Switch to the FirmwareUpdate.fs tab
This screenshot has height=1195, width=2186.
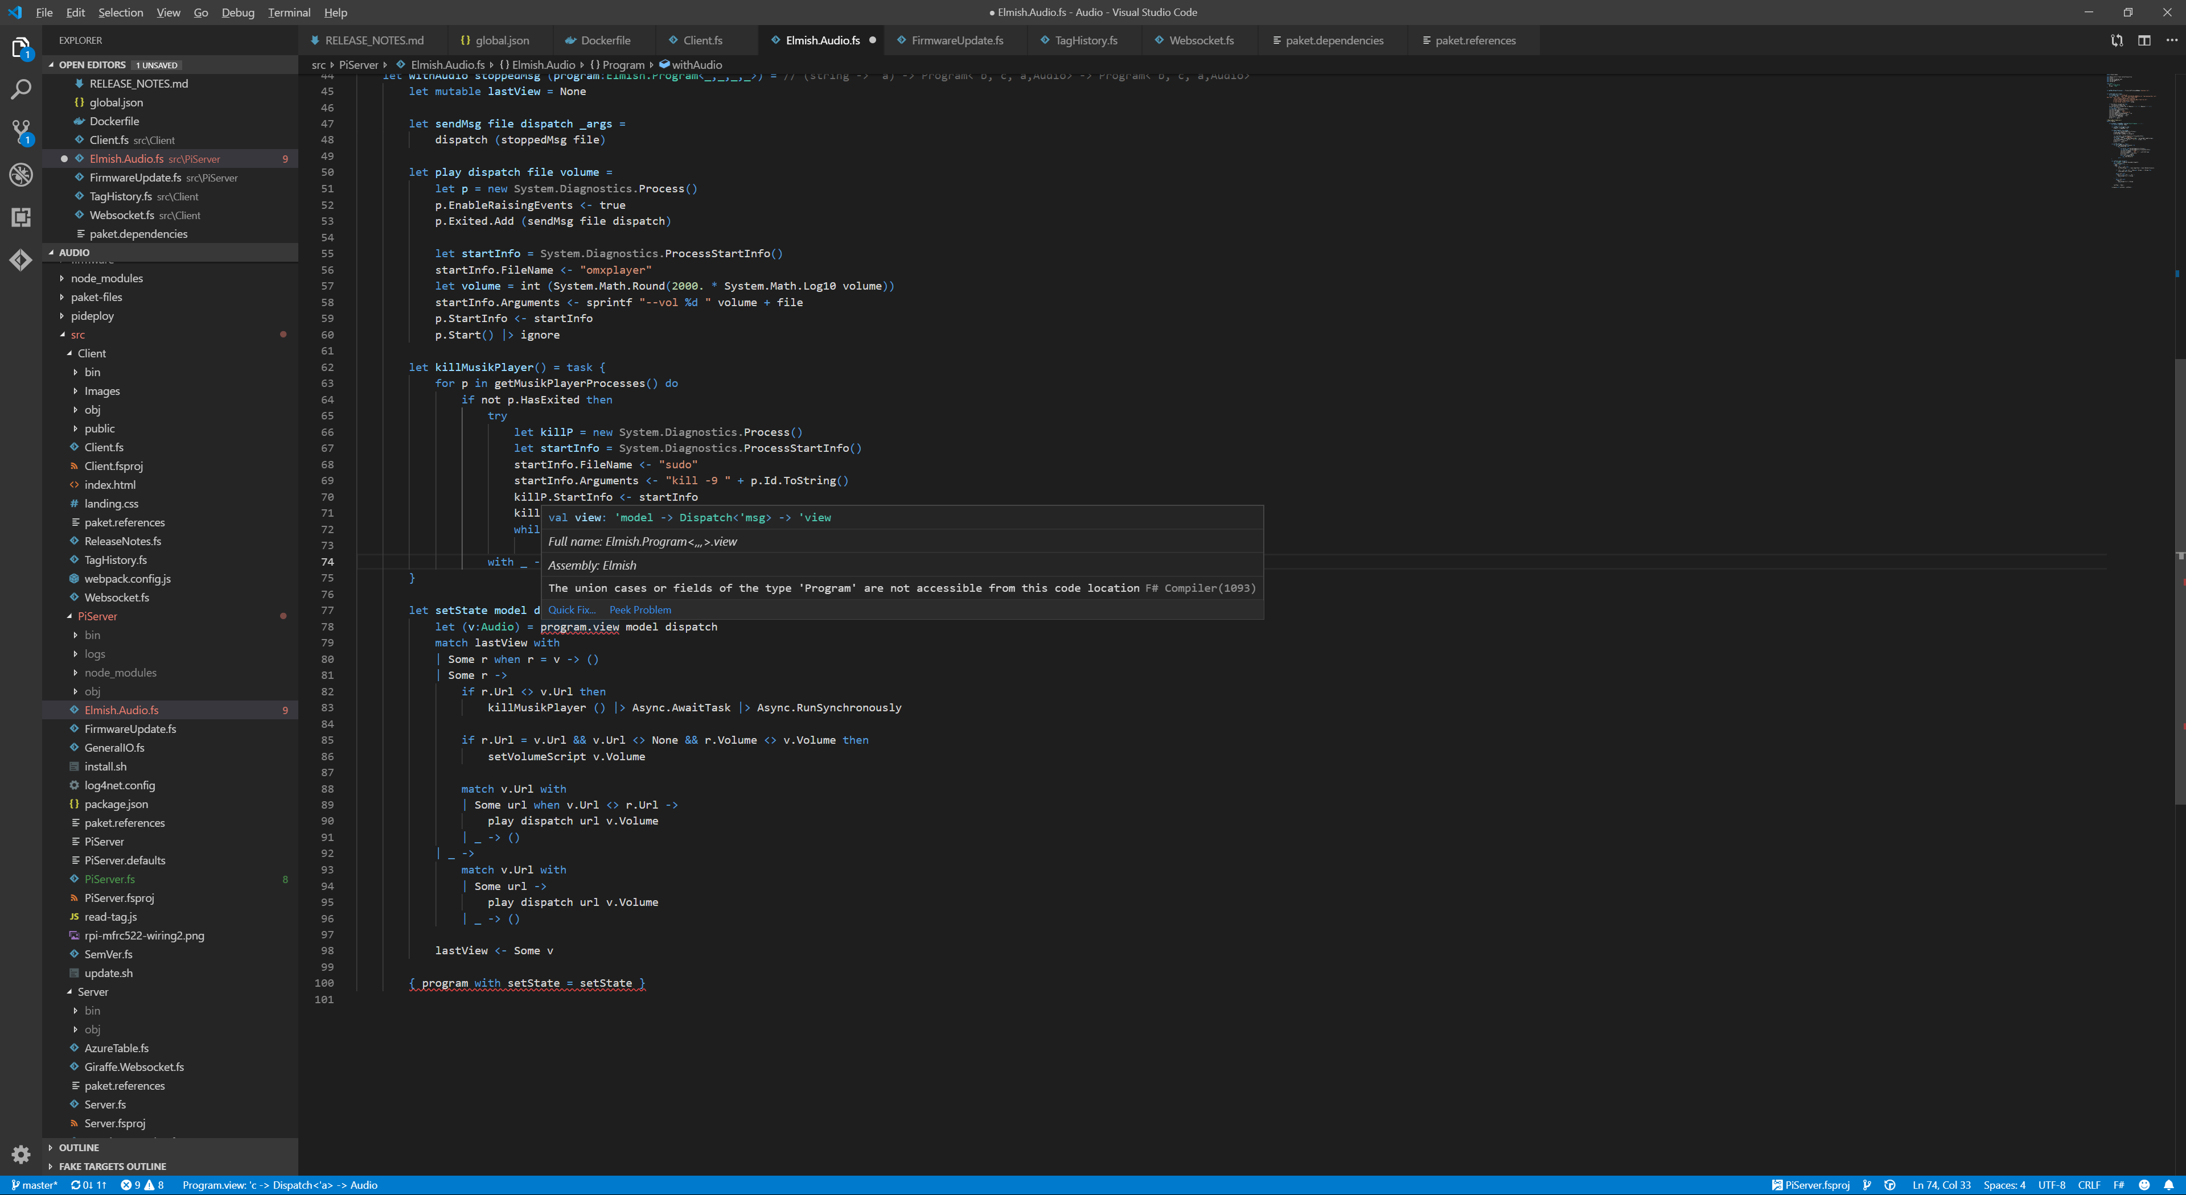click(x=956, y=40)
